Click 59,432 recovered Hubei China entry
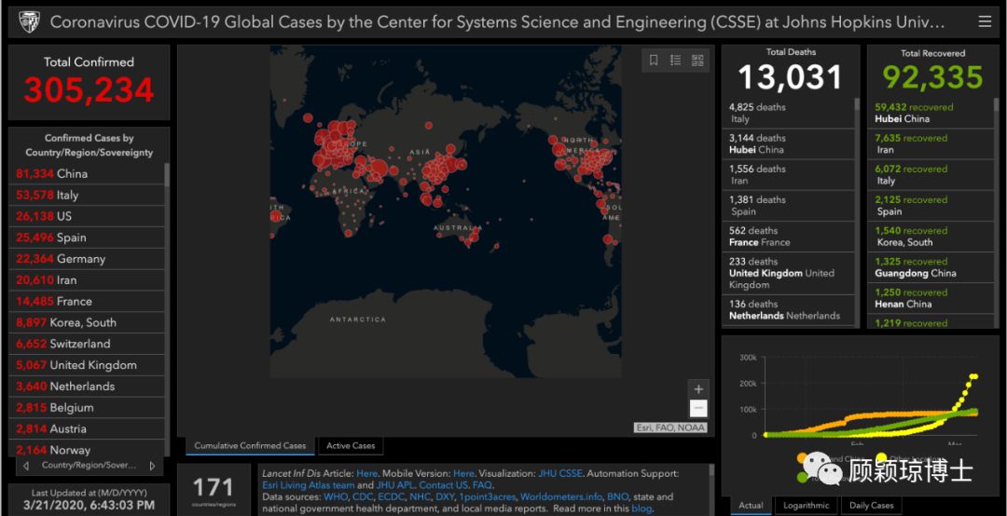 930,113
